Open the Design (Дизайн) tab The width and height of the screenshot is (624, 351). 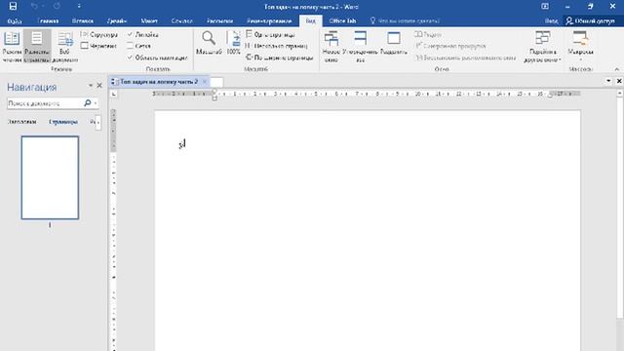coord(117,20)
